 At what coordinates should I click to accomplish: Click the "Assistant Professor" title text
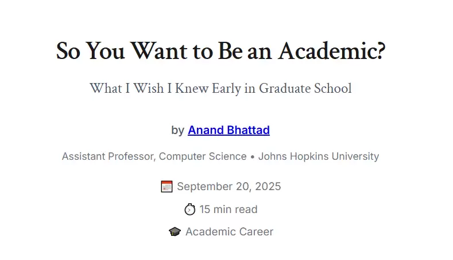pos(107,156)
